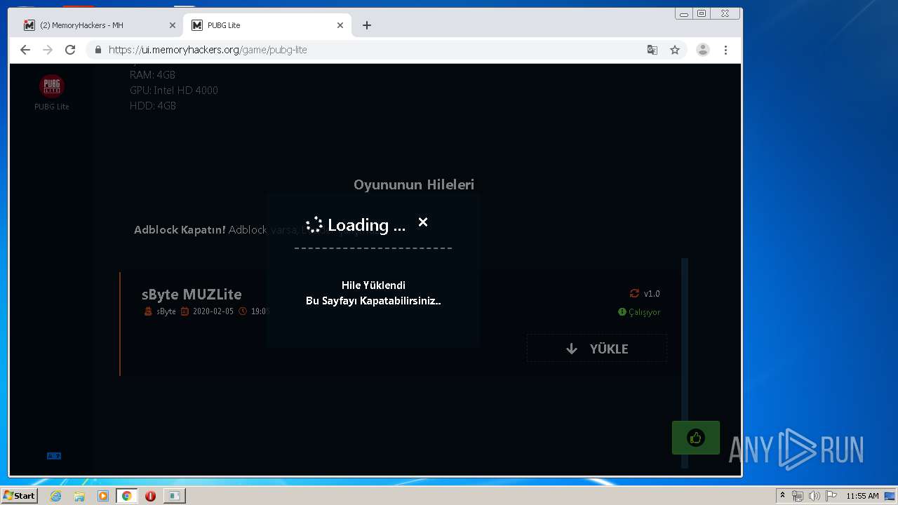This screenshot has height=505, width=898.
Task: Click the volume speaker tray icon
Action: tap(815, 496)
